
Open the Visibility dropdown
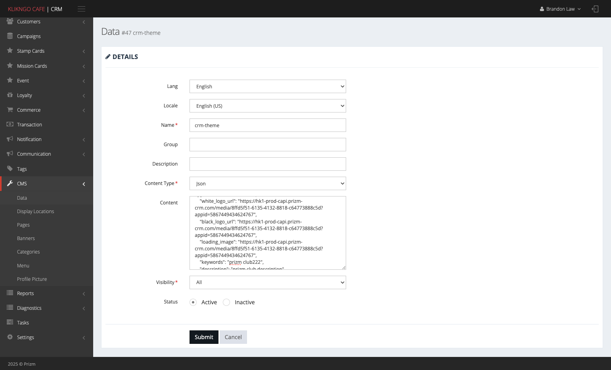click(x=268, y=282)
